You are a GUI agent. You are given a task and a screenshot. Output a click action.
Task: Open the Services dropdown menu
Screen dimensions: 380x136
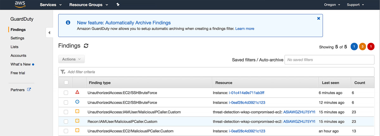pyautogui.click(x=51, y=5)
